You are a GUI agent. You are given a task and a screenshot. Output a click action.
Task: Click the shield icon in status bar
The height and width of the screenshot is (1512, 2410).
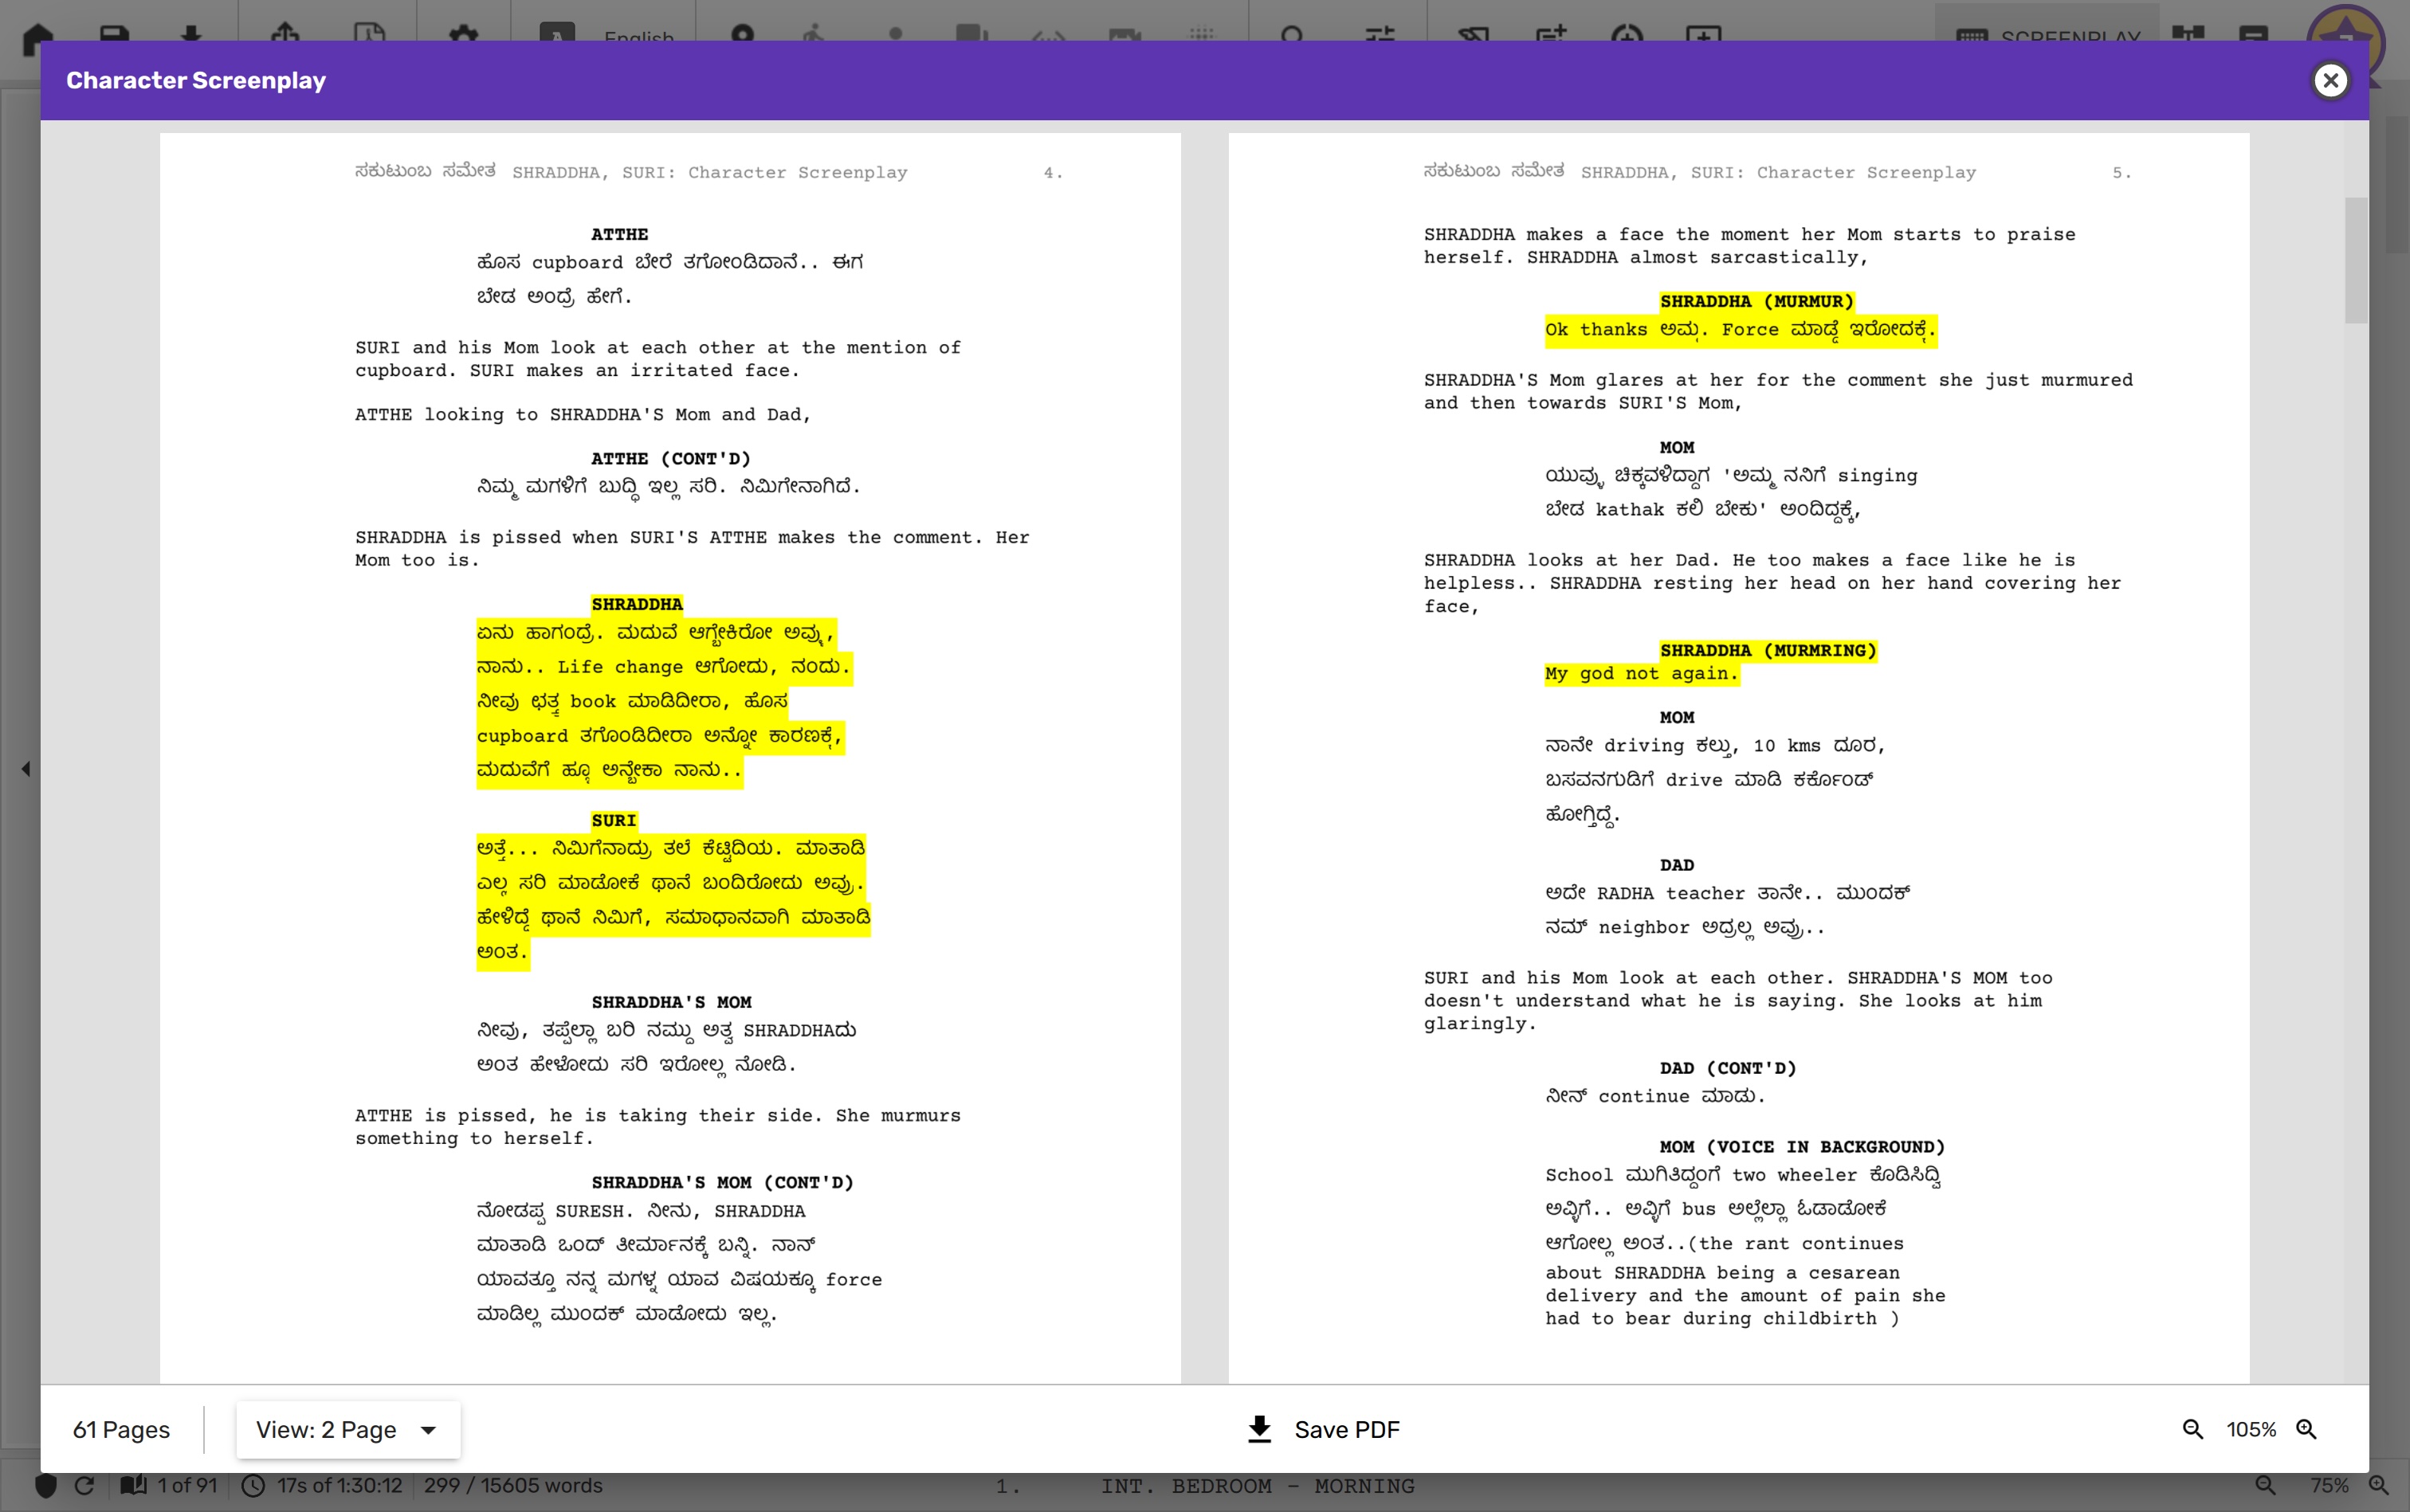tap(46, 1485)
